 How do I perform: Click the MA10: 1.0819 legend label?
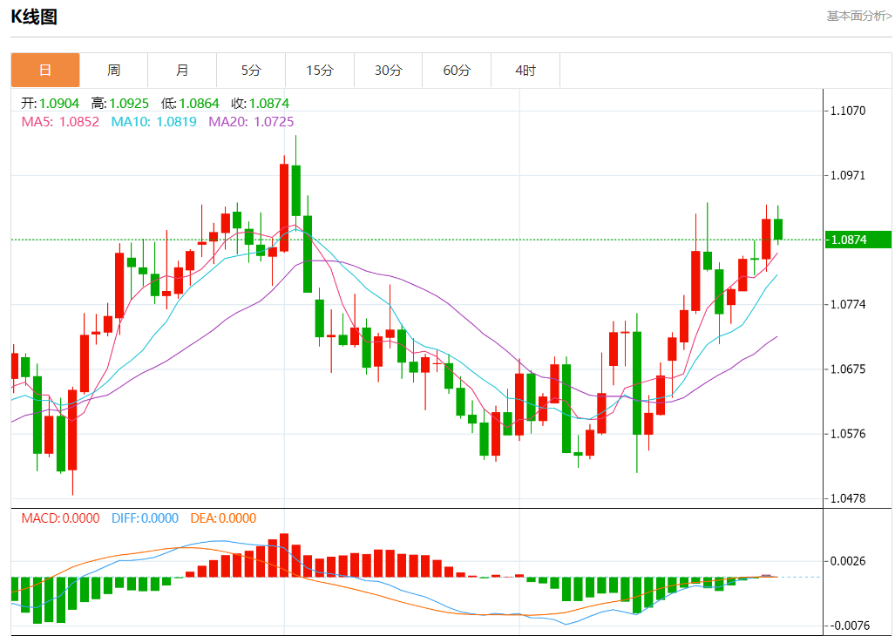153,121
